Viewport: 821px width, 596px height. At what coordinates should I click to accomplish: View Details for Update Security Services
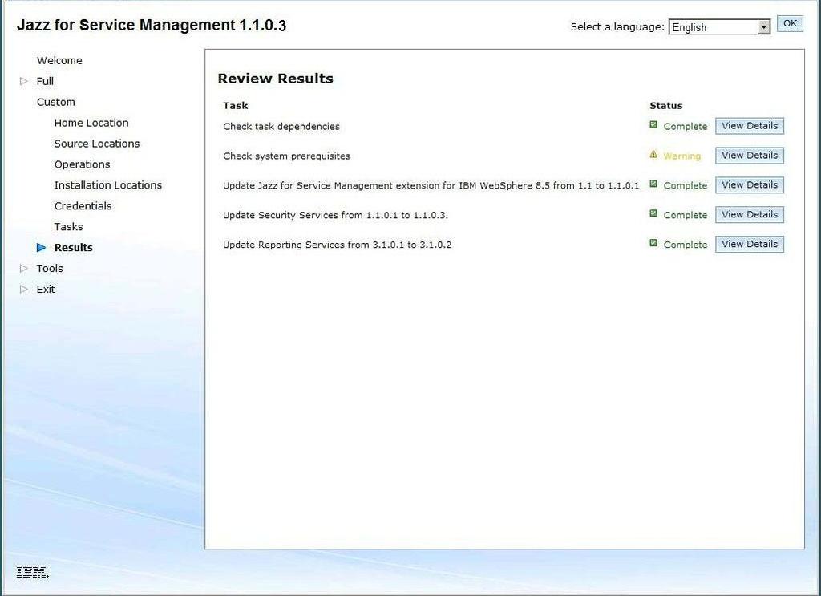(750, 214)
